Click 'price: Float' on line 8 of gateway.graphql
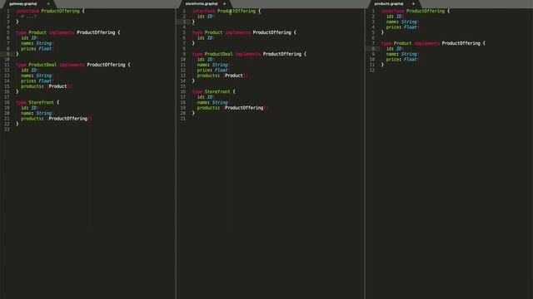The width and height of the screenshot is (533, 299). [x=37, y=49]
